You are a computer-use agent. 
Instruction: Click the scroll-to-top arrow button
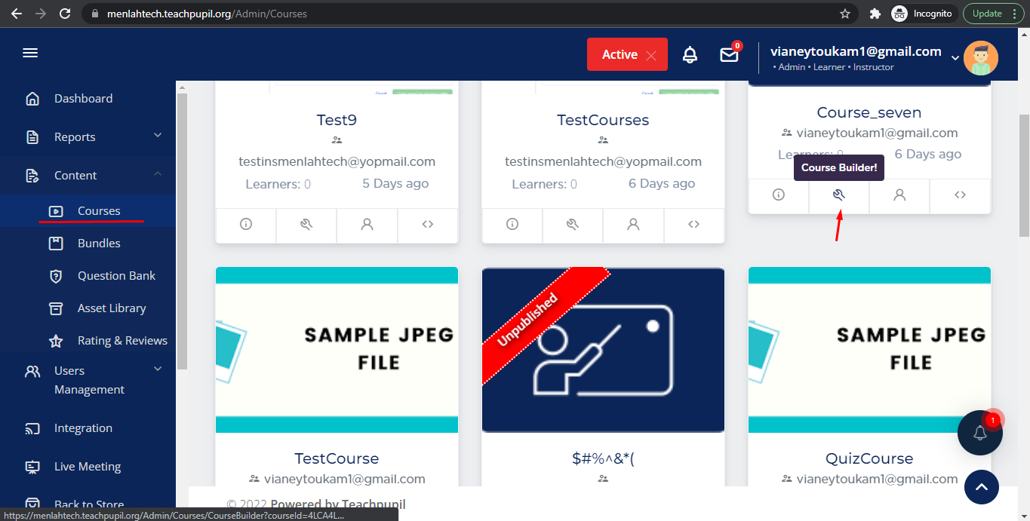coord(981,487)
